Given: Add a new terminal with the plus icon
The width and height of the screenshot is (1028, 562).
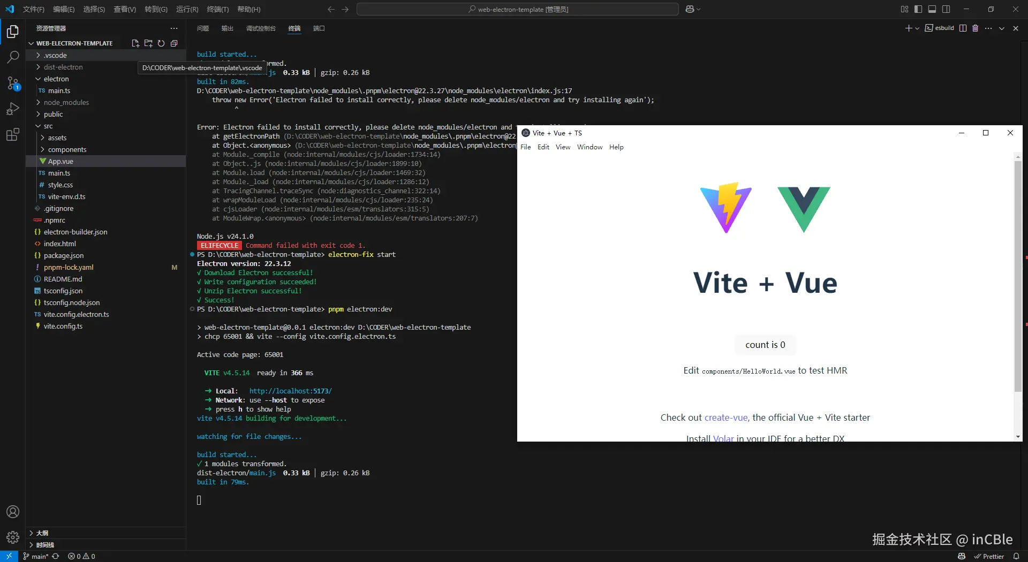Looking at the screenshot, I should click(x=909, y=28).
